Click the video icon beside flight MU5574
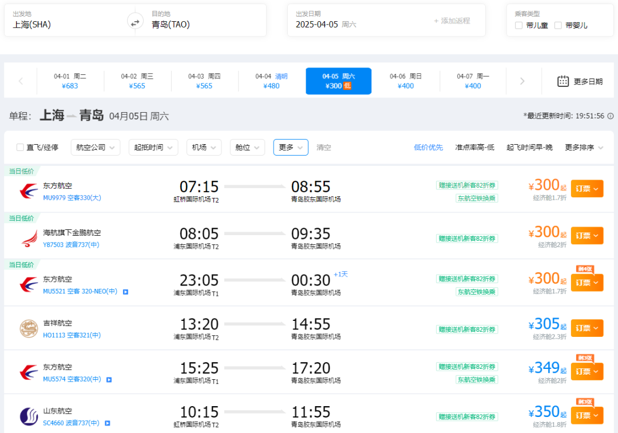Viewport: 618px width, 433px height. 109,379
